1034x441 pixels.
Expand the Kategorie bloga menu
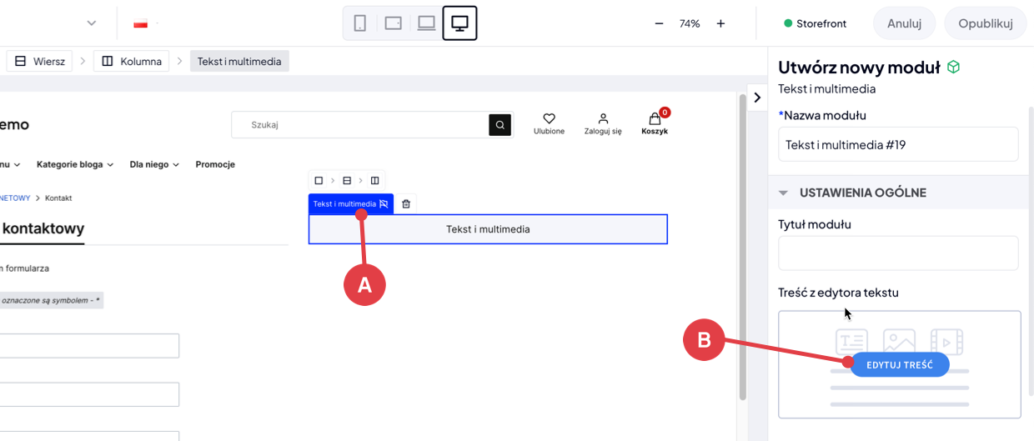tap(75, 164)
